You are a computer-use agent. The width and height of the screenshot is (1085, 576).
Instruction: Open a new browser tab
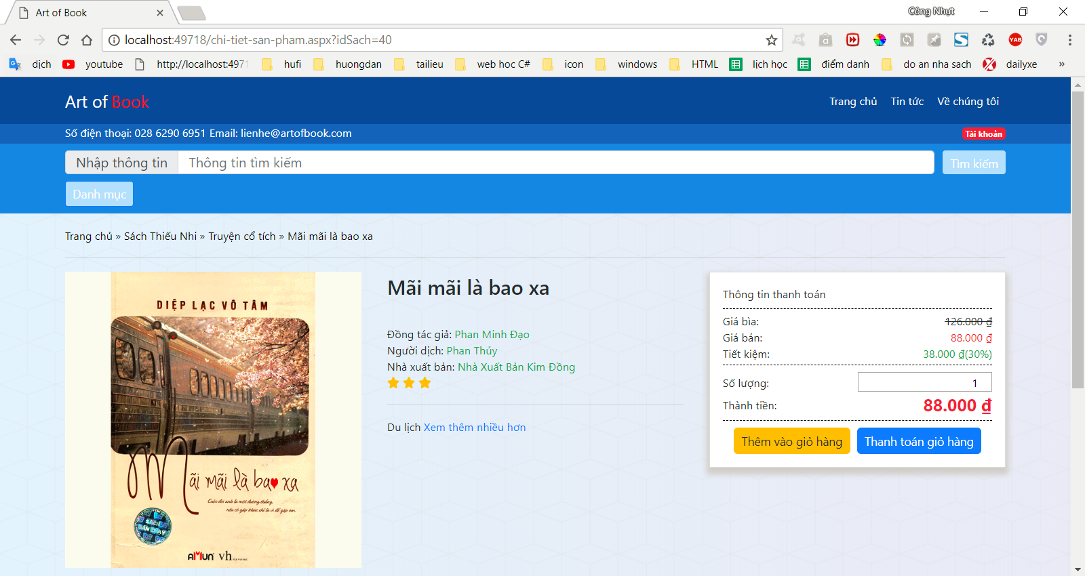click(x=191, y=13)
